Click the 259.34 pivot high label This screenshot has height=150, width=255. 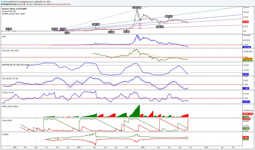96,25
